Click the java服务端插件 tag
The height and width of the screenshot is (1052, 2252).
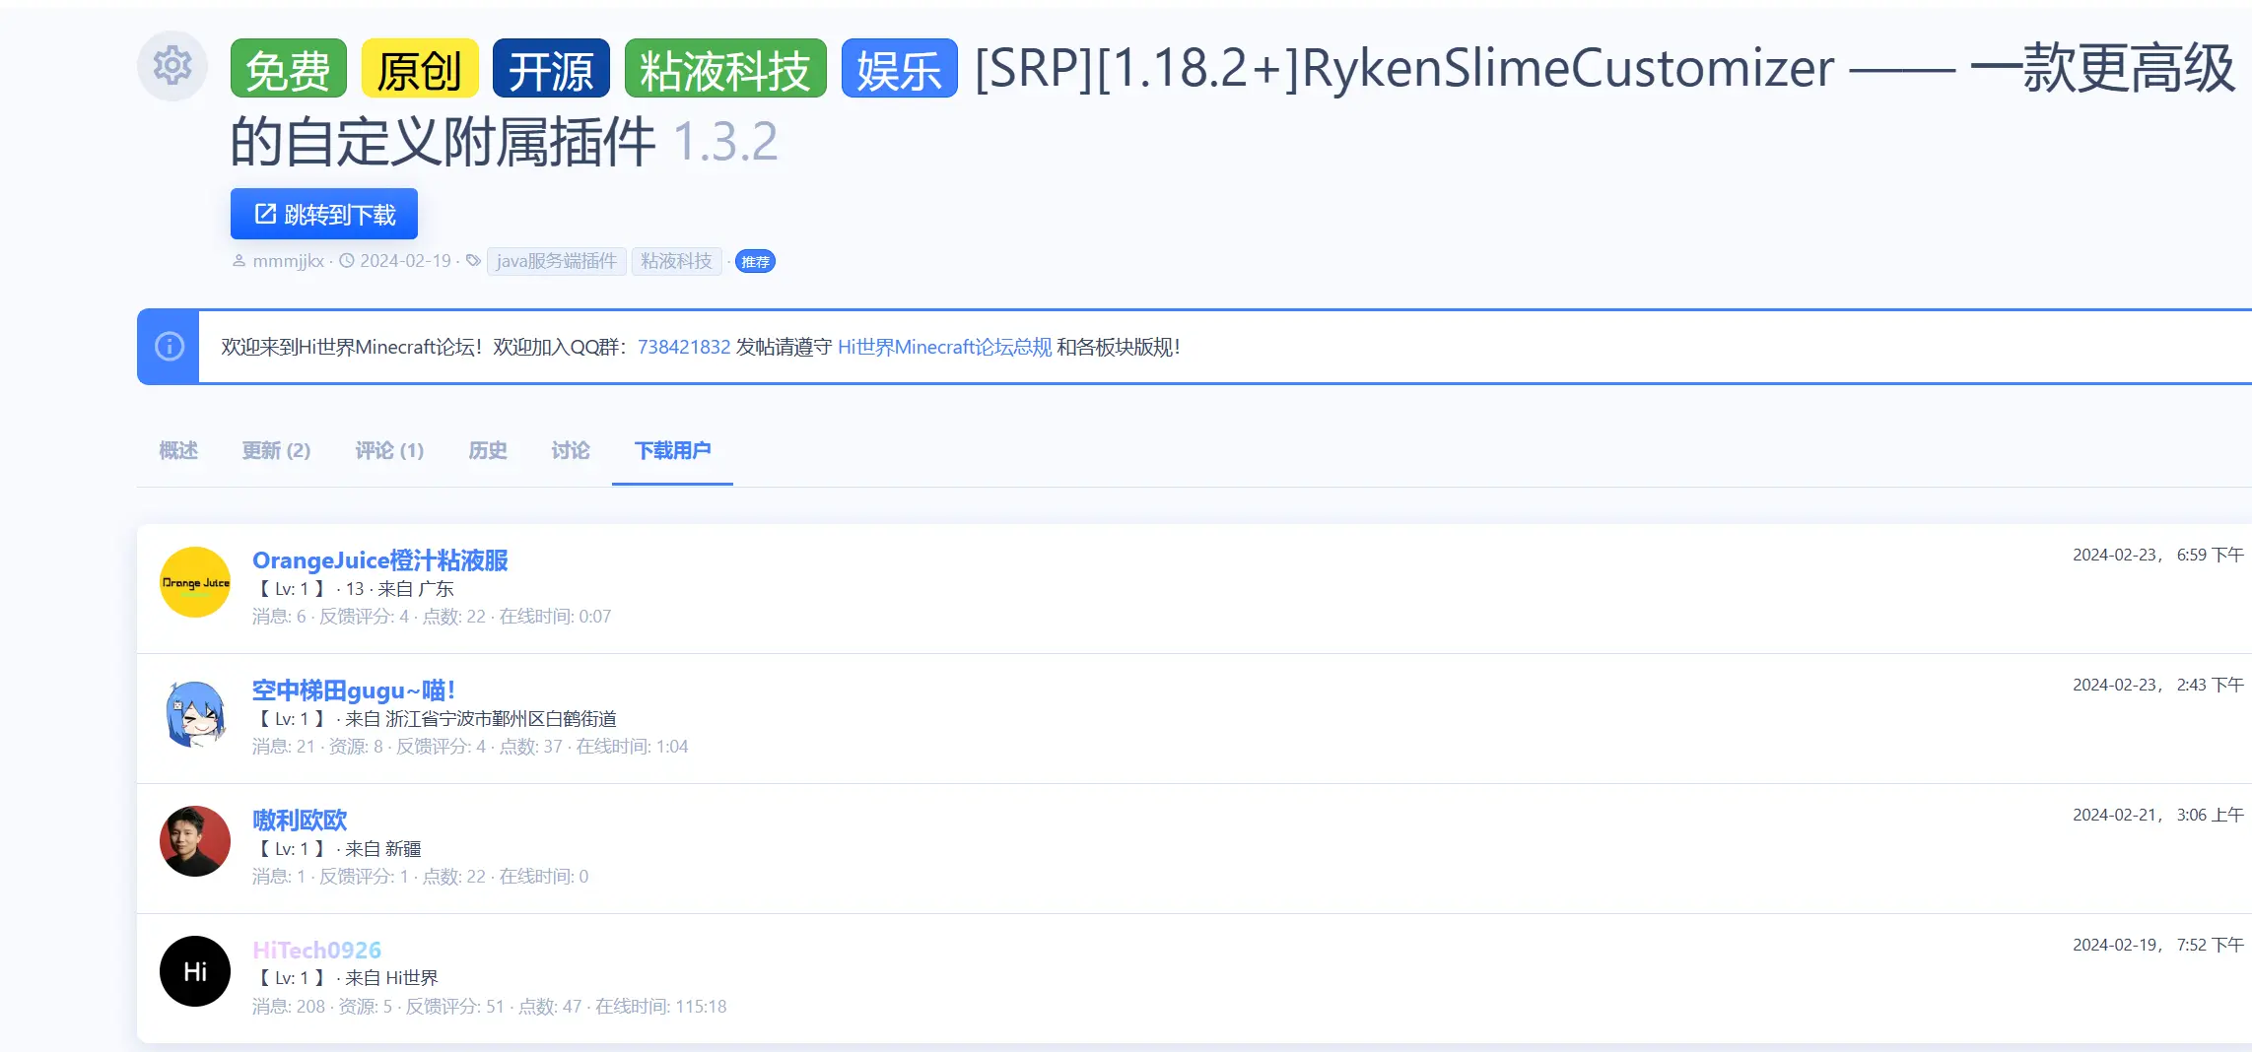[556, 261]
